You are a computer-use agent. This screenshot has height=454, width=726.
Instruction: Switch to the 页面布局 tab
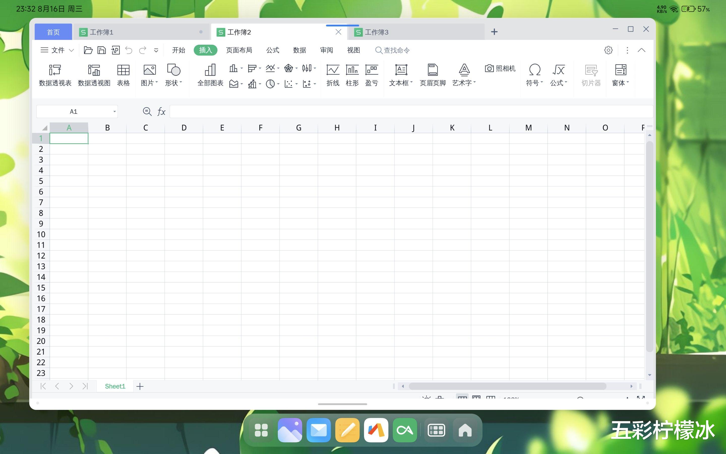click(239, 50)
